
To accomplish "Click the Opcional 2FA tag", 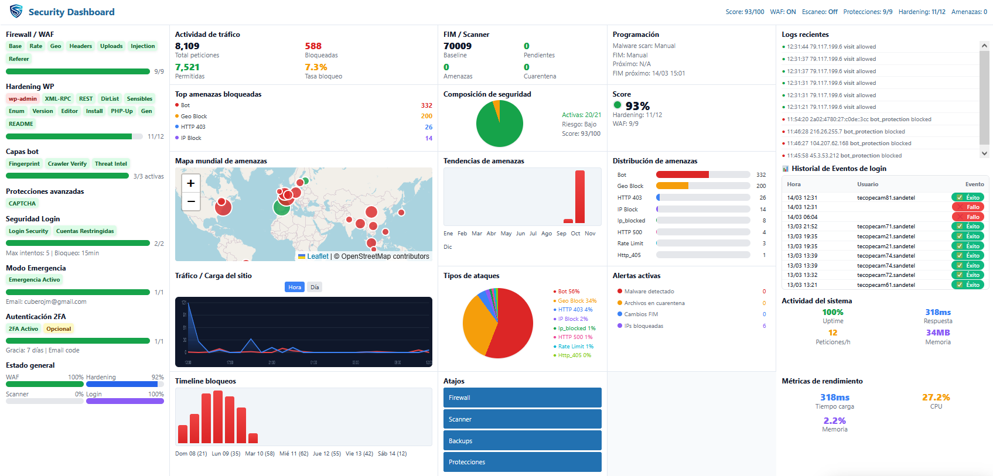I will [59, 329].
